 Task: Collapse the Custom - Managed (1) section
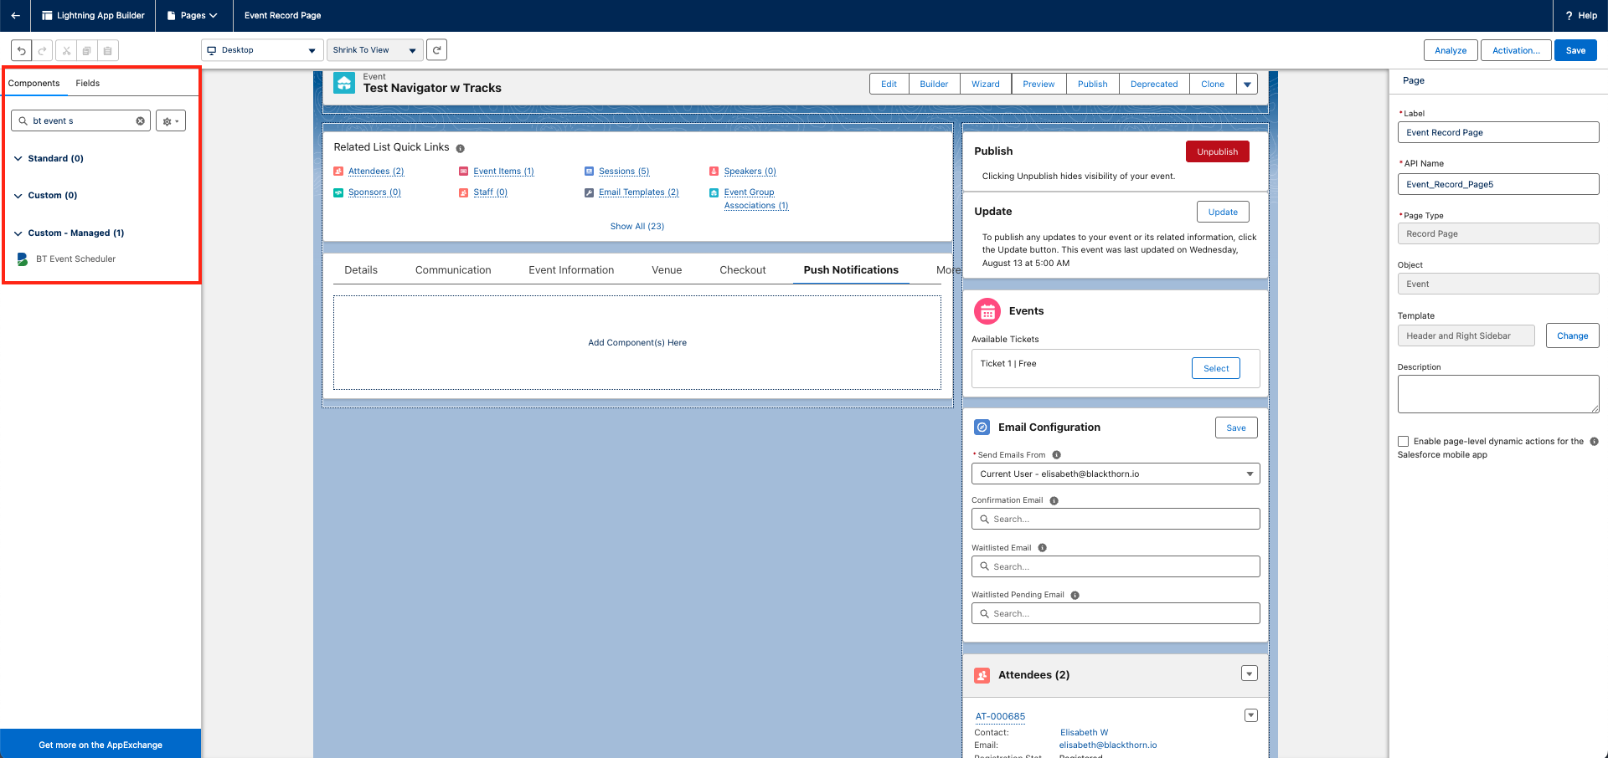click(x=18, y=233)
